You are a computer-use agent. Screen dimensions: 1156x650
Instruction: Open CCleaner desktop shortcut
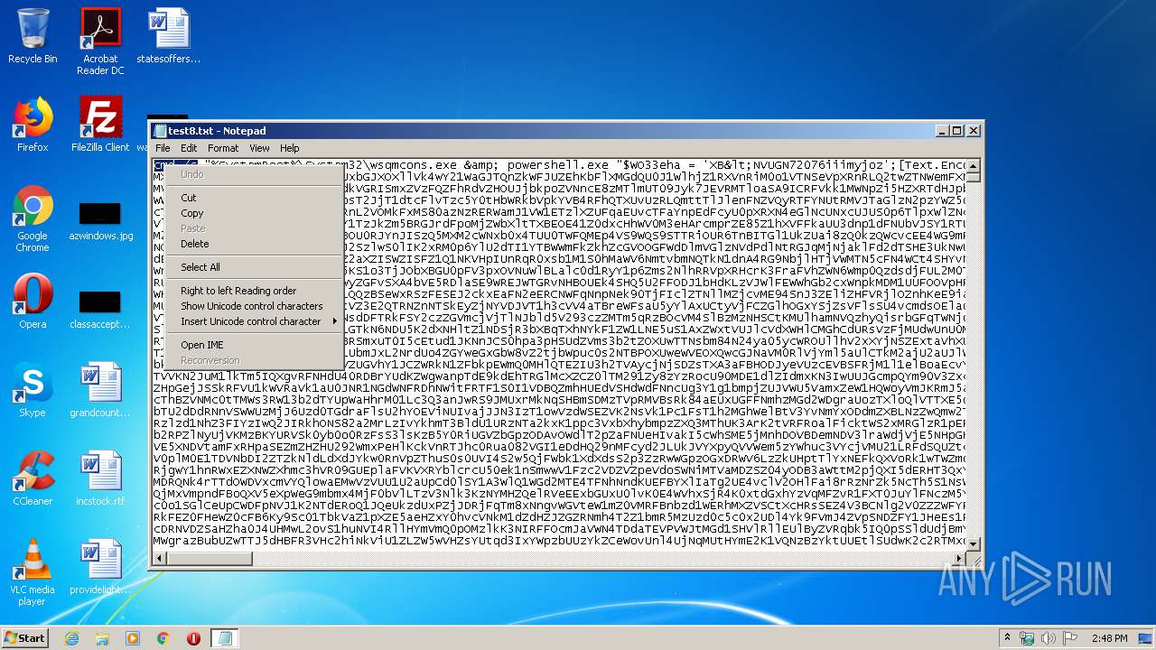(33, 478)
